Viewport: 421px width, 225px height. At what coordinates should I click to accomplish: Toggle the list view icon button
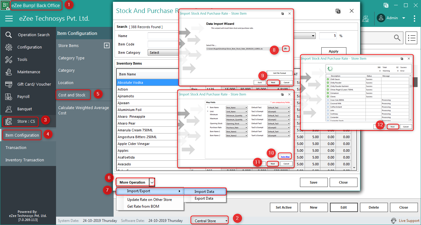click(412, 38)
